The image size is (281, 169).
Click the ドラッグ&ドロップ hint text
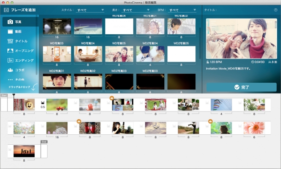tap(19, 87)
